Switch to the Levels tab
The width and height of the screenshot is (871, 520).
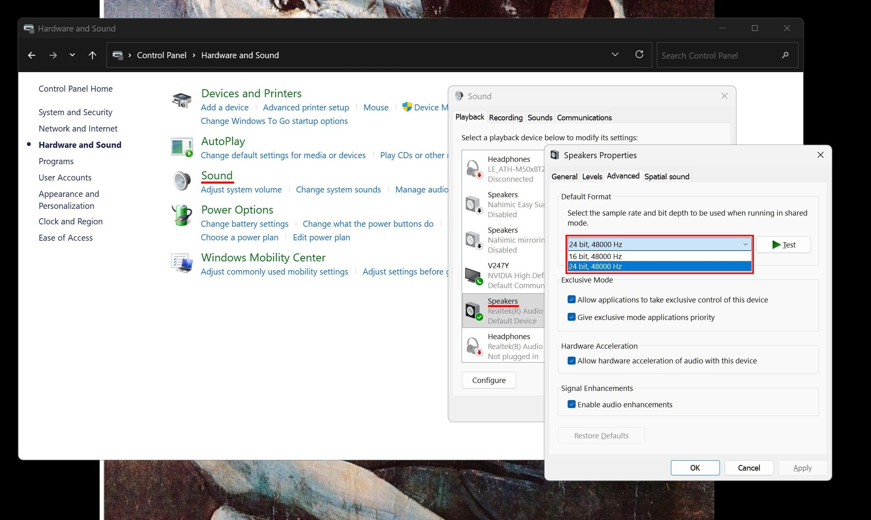(x=592, y=177)
